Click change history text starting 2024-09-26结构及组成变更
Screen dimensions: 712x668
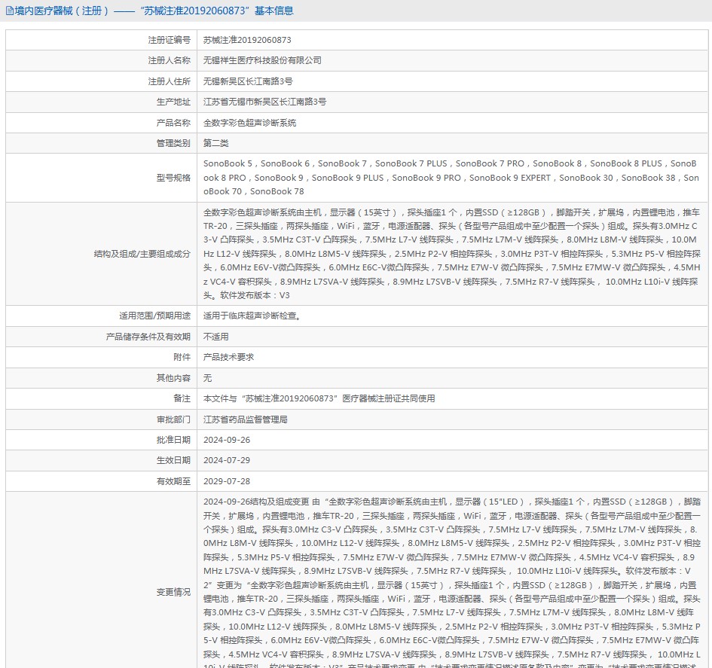452,582
